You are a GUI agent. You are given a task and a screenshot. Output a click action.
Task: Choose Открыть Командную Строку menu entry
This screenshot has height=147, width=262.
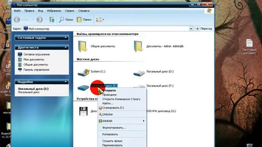122,99
